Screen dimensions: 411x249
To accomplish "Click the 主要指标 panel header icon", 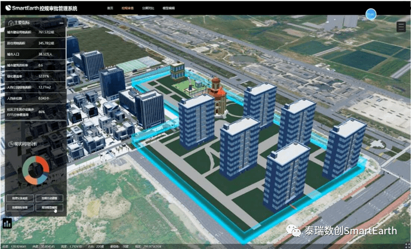I will tap(10, 23).
